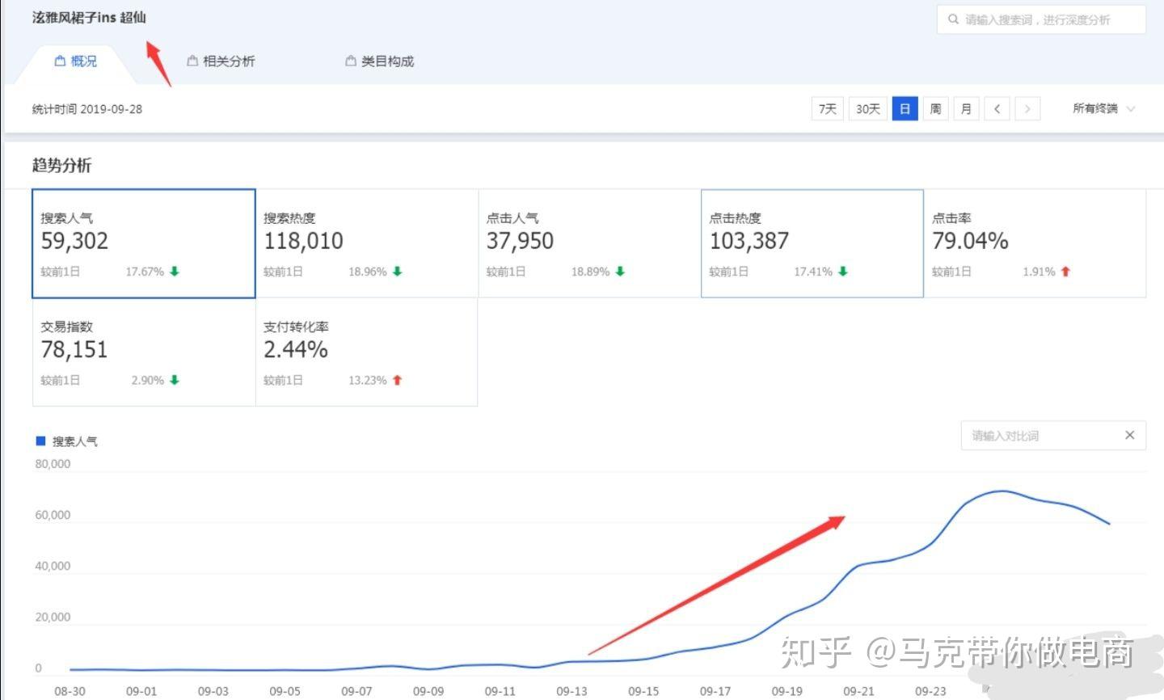Image resolution: width=1164 pixels, height=700 pixels.
Task: Click the 09-15 x-axis date label
Action: point(643,691)
